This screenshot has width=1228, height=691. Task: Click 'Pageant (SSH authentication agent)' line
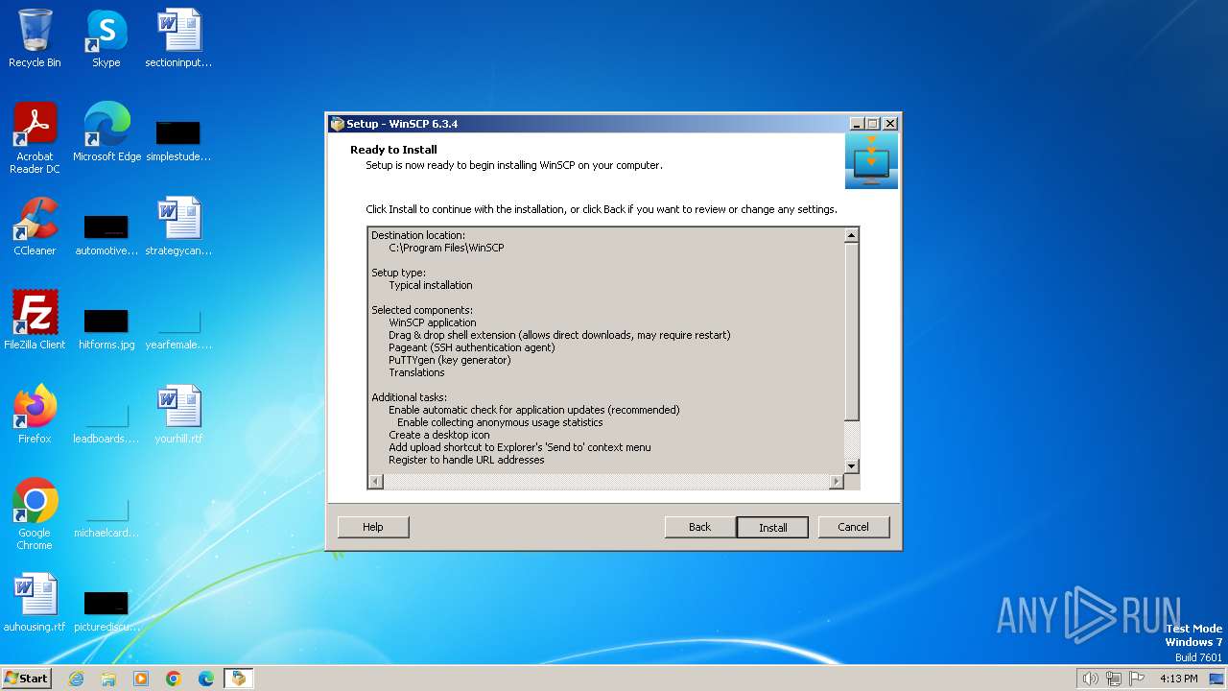[x=472, y=347]
